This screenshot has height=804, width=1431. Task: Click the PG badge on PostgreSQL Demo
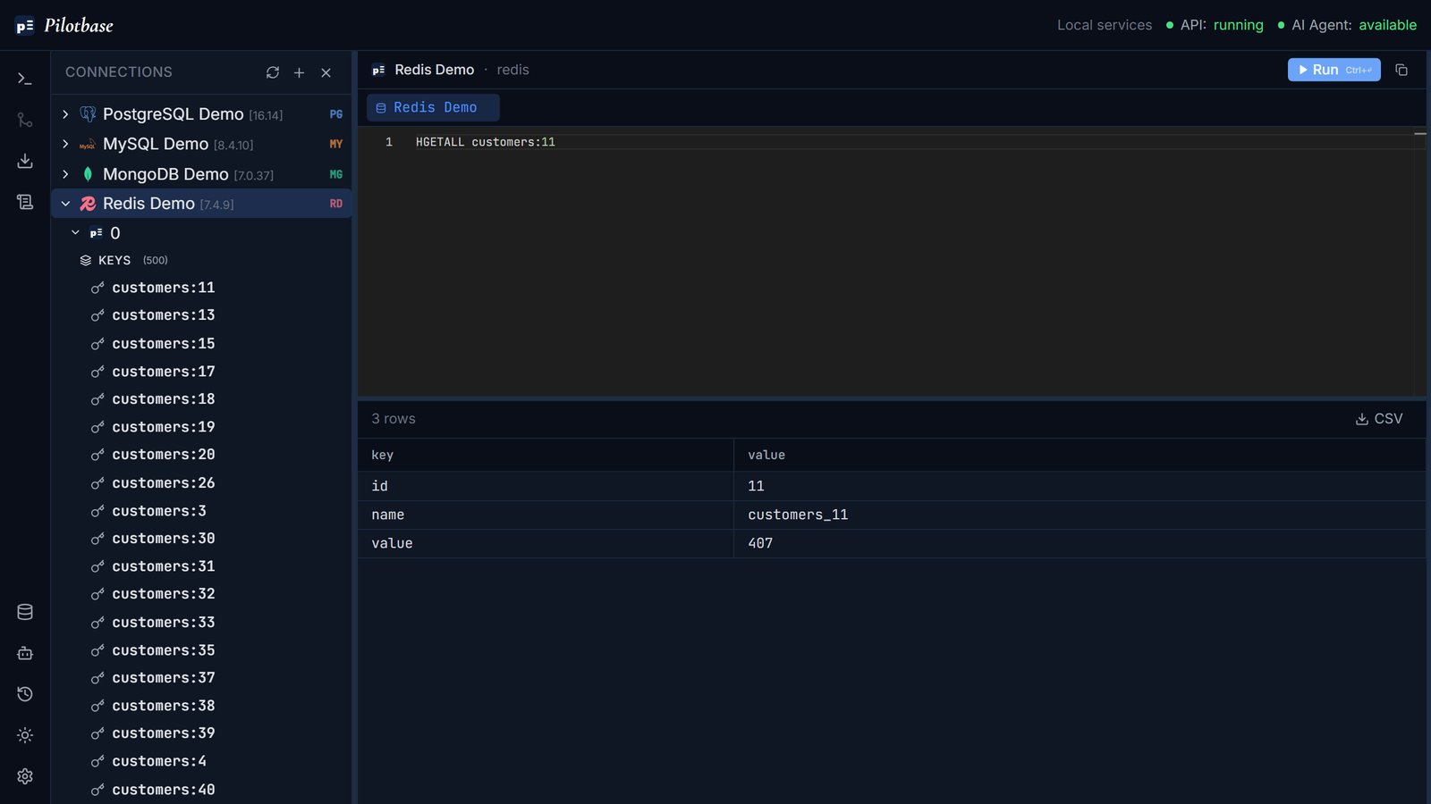tap(336, 114)
